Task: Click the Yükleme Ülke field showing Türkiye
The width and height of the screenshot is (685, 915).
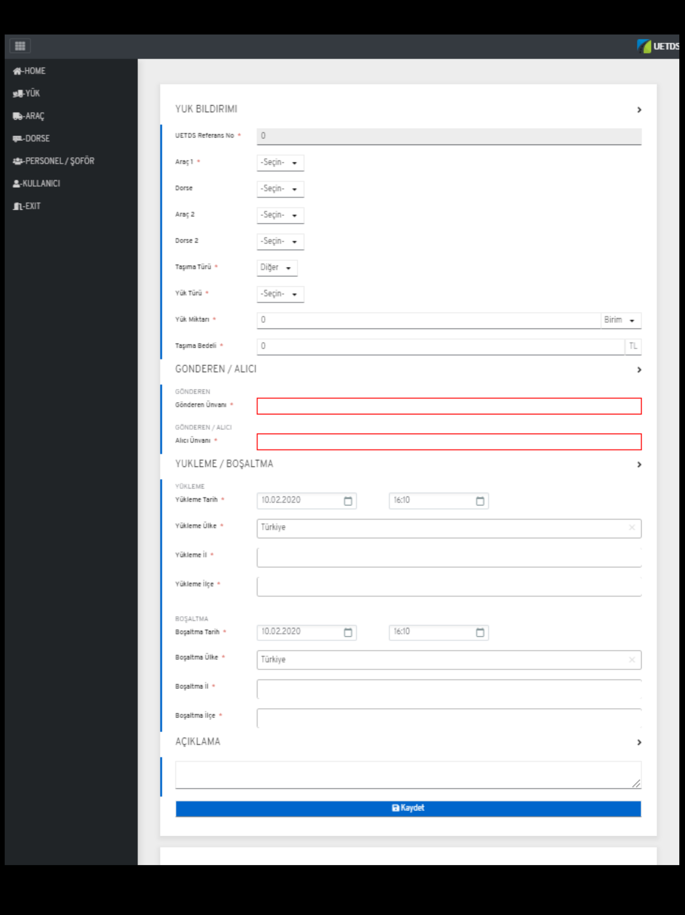Action: 449,528
